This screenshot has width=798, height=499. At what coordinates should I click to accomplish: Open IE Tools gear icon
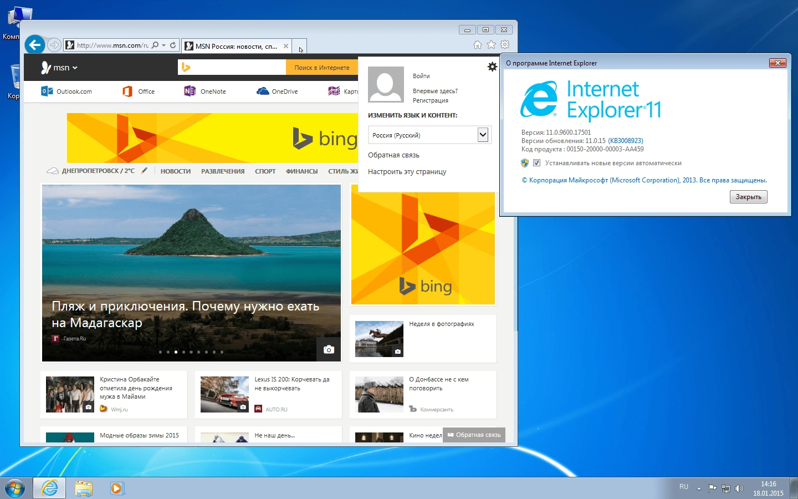(505, 45)
